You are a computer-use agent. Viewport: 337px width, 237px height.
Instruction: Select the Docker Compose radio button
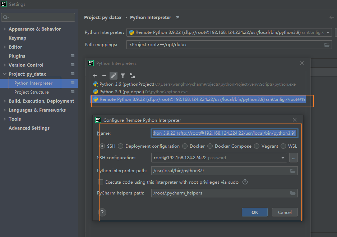pos(210,146)
